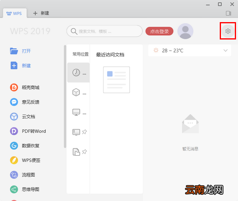Image resolution: width=238 pixels, height=201 pixels.
Task: Click the 数据恢复 label
Action: [x=31, y=146]
